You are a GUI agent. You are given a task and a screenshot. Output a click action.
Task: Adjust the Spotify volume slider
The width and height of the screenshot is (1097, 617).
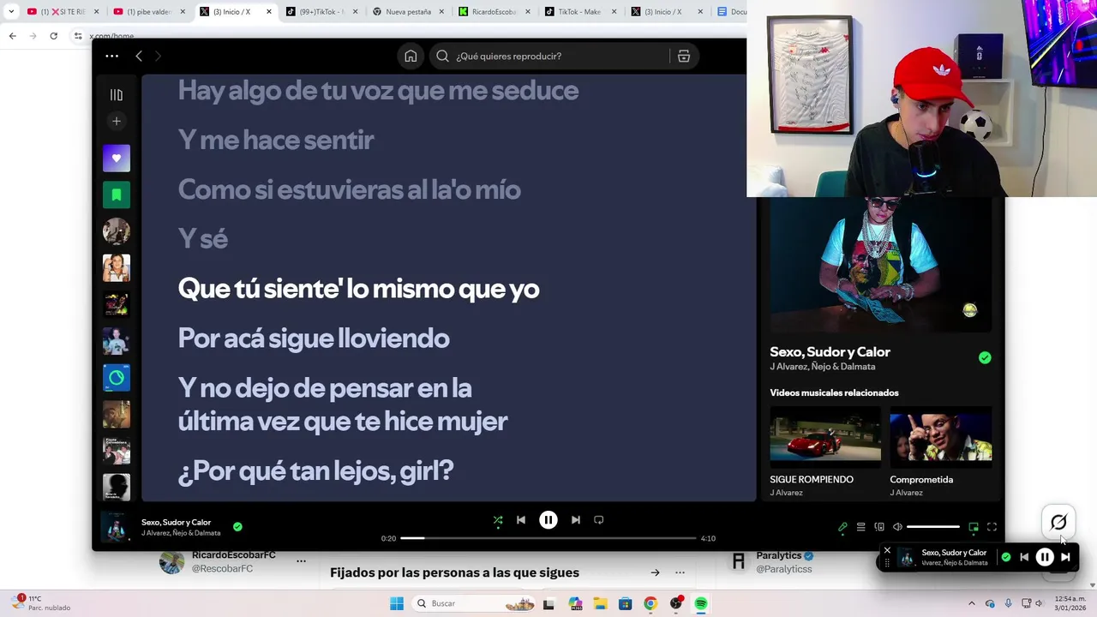pos(933,527)
